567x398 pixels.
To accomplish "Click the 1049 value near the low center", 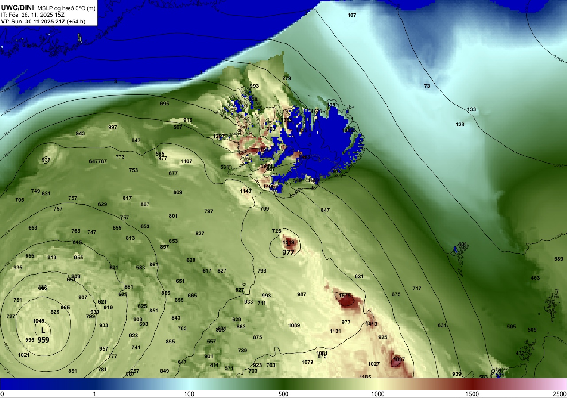I will click(x=39, y=321).
